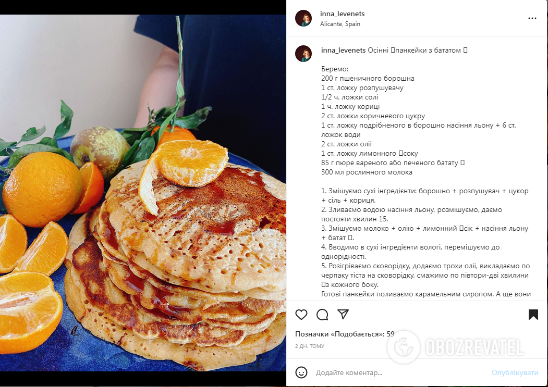548x387 pixels.
Task: Open inna_levenets profile from header username
Action: tap(342, 14)
